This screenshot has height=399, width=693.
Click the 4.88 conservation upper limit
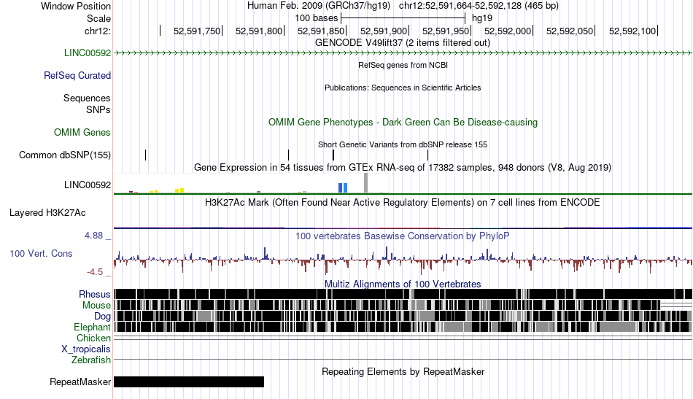click(x=93, y=236)
